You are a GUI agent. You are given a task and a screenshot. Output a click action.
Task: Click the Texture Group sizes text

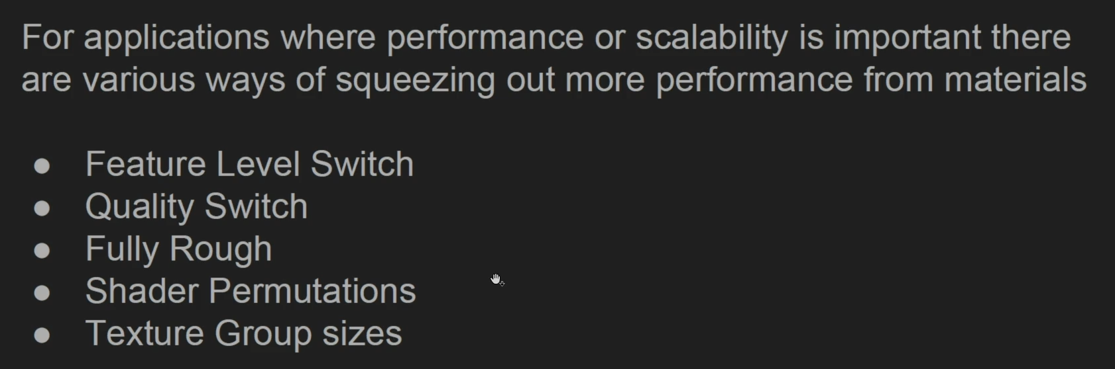click(x=243, y=334)
